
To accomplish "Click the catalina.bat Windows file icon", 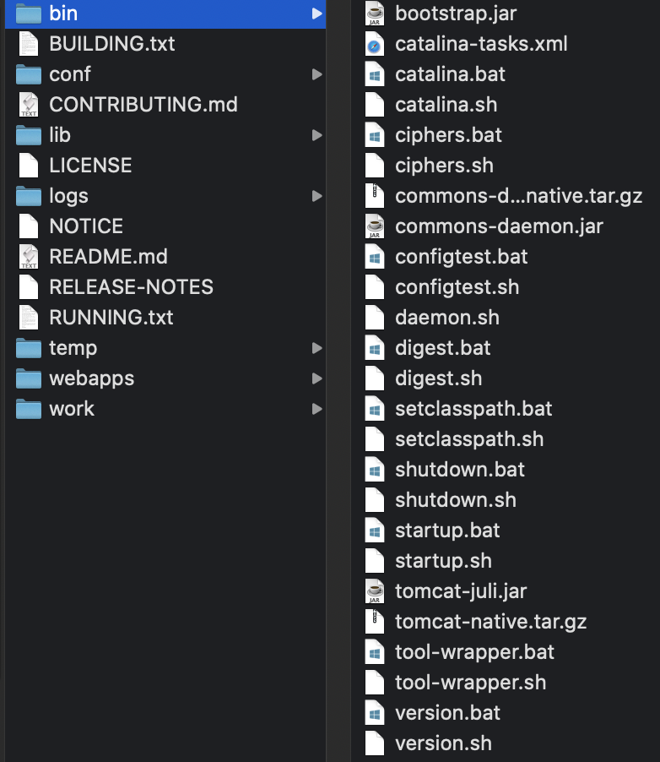I will click(375, 74).
